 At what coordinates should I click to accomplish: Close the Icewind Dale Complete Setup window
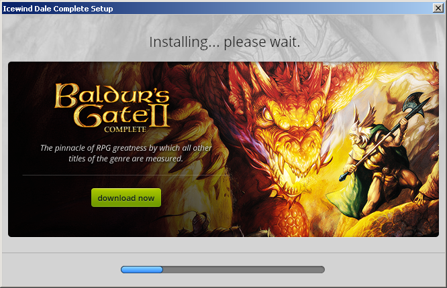438,8
